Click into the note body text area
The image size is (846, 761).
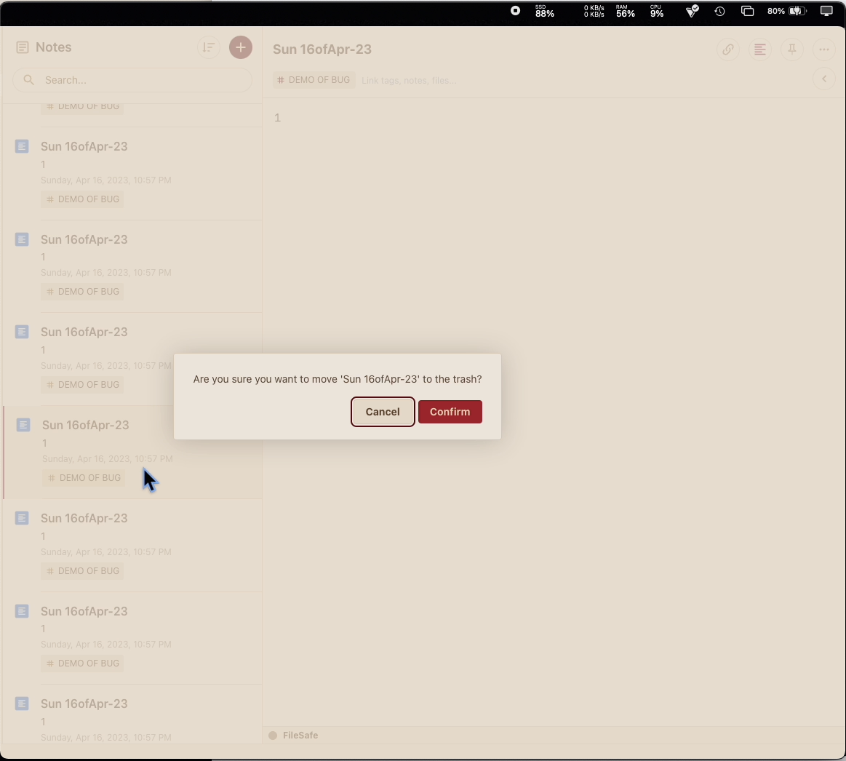click(x=554, y=410)
